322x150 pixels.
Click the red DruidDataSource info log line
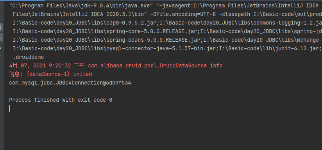click(116, 66)
